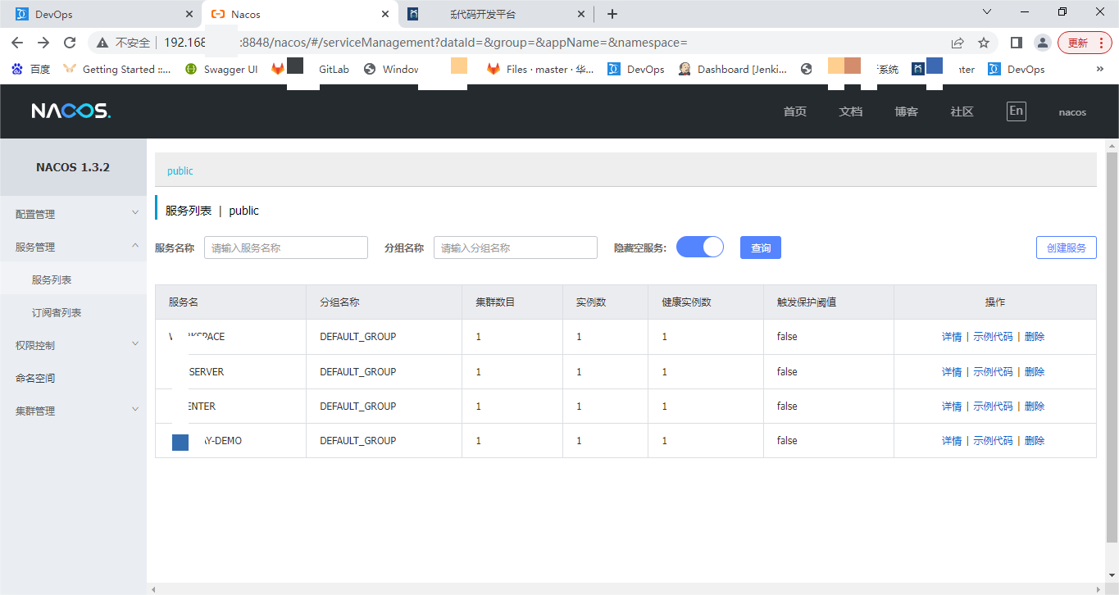Screen dimensions: 1119x595
Task: Open the Chrome profile avatar
Action: click(1042, 43)
